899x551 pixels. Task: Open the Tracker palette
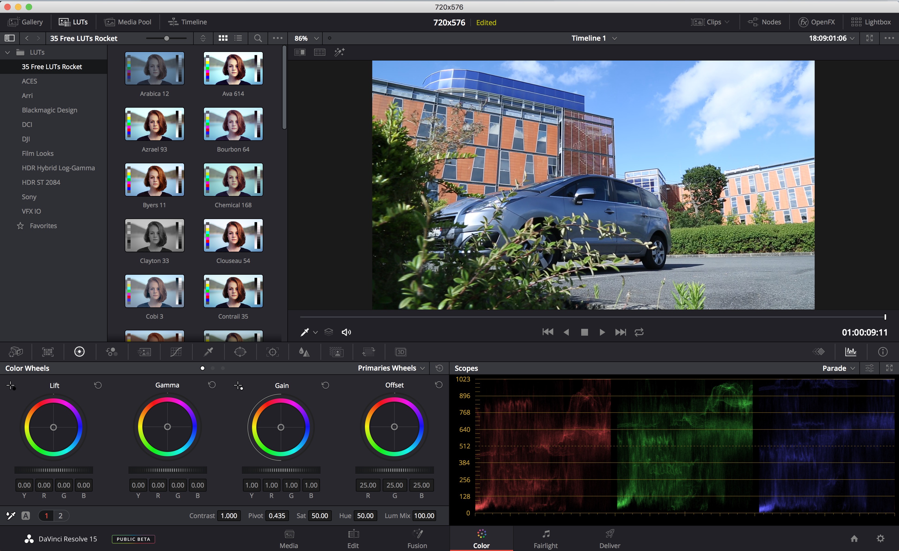tap(272, 352)
